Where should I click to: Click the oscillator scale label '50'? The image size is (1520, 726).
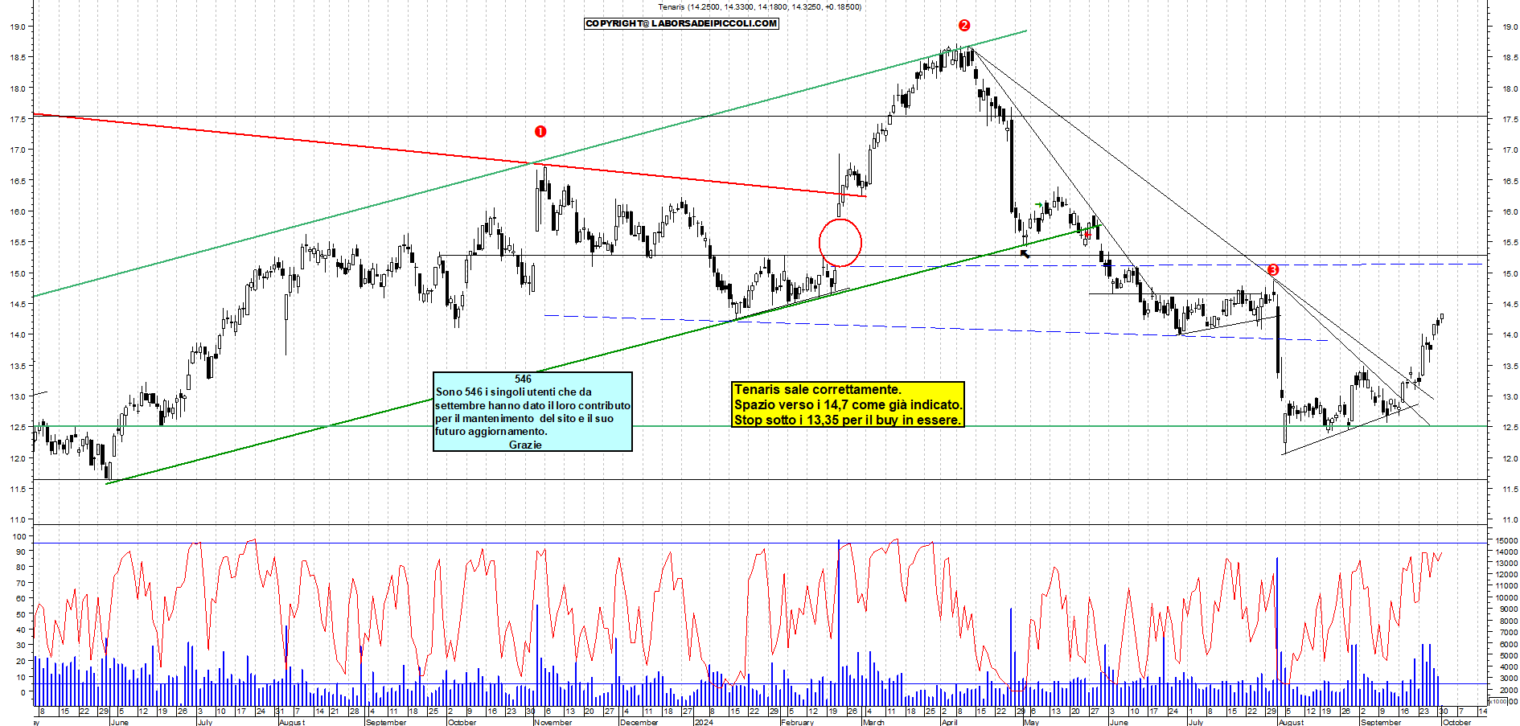click(x=21, y=614)
